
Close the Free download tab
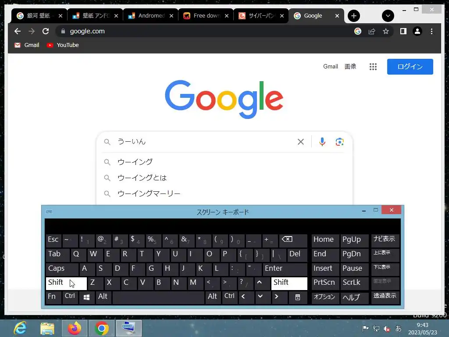click(227, 16)
